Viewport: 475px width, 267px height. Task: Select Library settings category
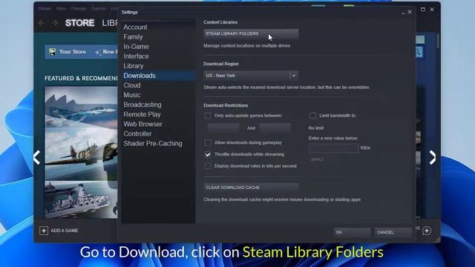134,66
